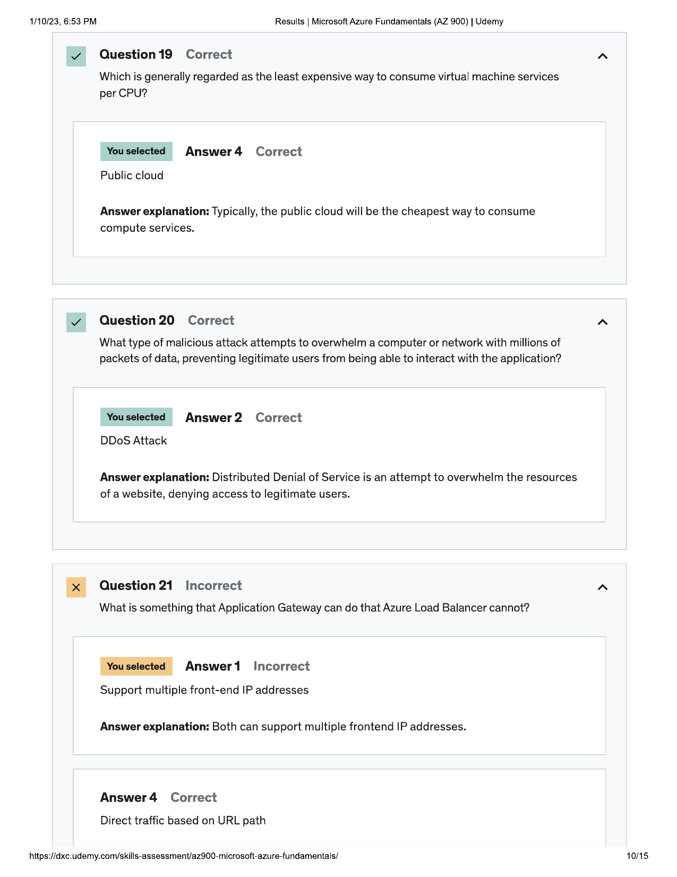Click the orange 'You selected' badge beside Answer 1
Viewport: 677px width, 877px height.
point(136,667)
